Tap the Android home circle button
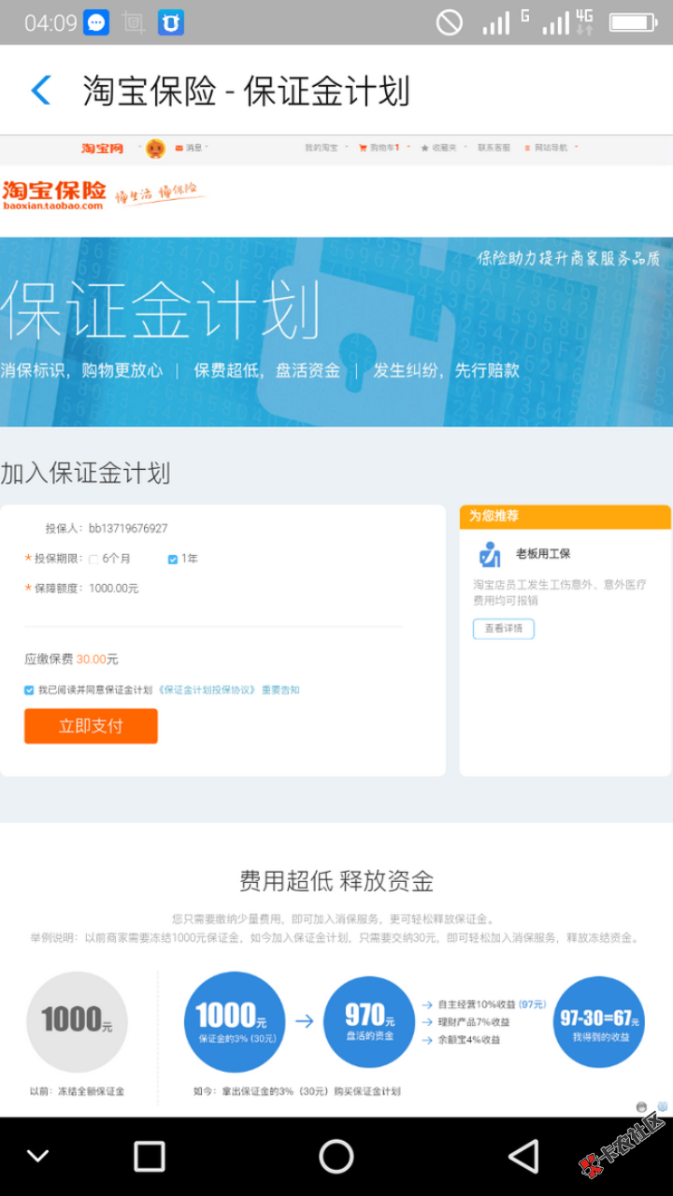Viewport: 673px width, 1196px height. (336, 1156)
